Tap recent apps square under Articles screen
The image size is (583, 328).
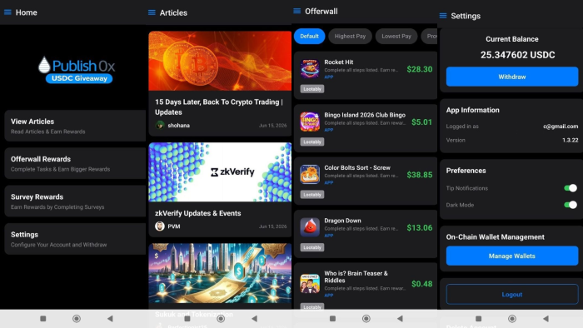187,318
